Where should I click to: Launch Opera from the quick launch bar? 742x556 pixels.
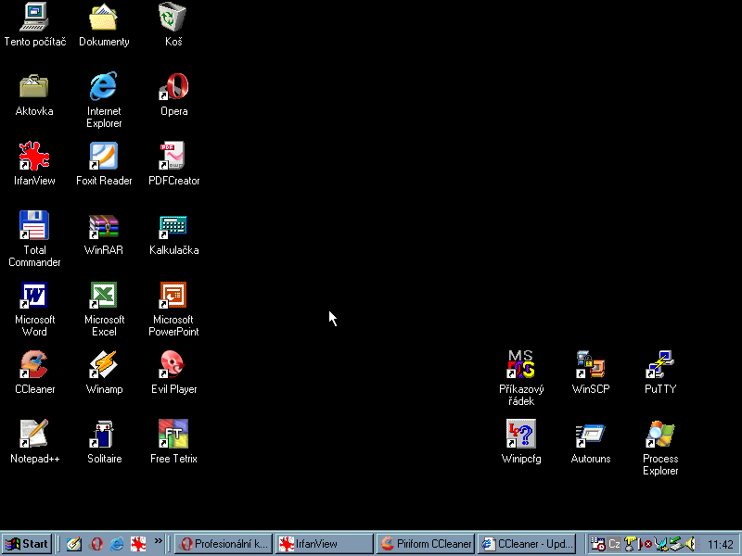point(96,544)
